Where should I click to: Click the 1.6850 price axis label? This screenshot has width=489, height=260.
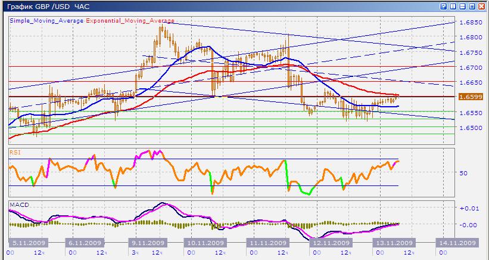(471, 23)
